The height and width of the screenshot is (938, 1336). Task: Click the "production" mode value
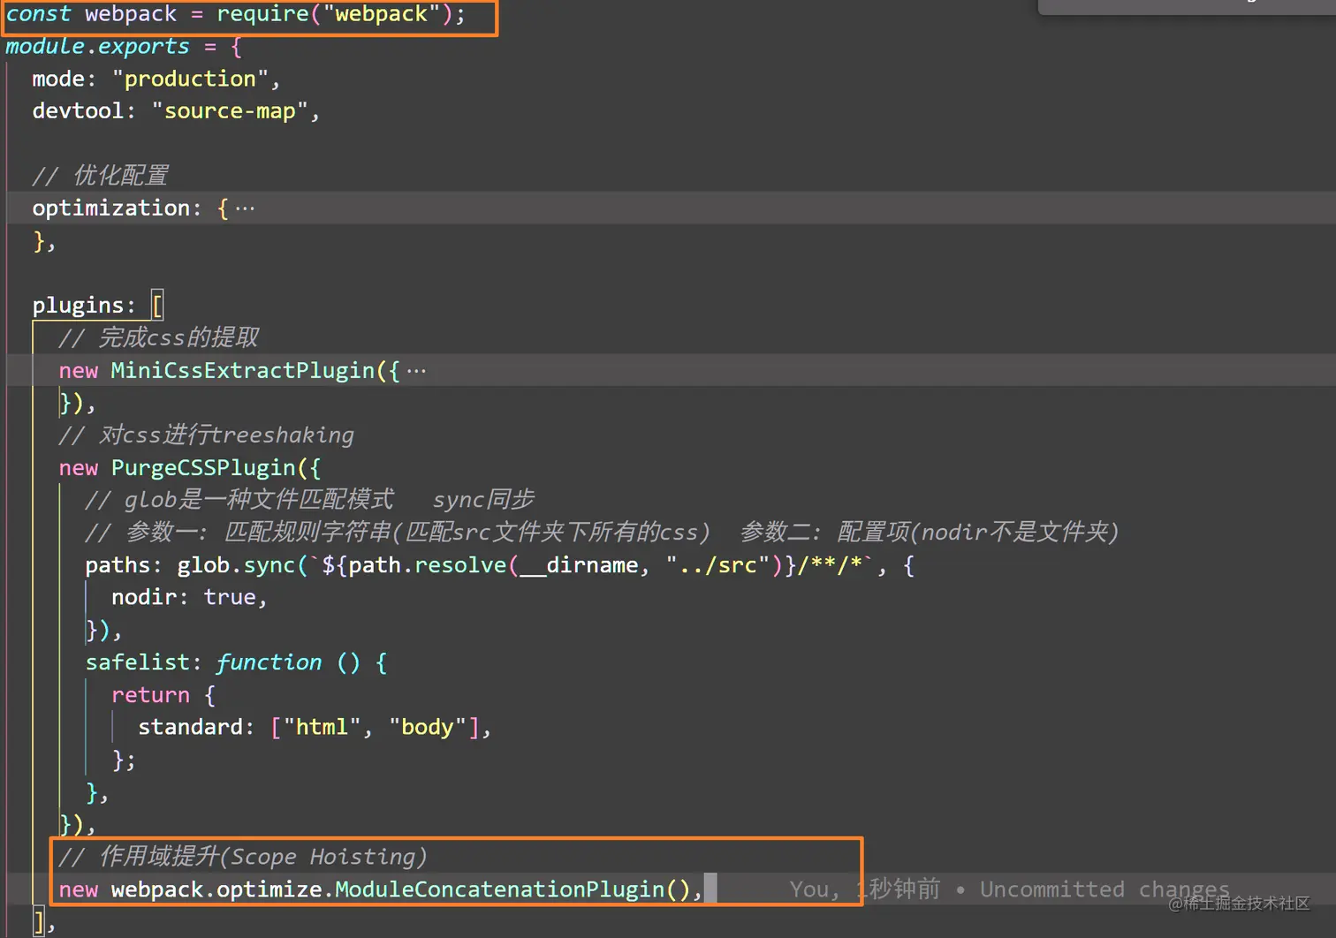(190, 79)
